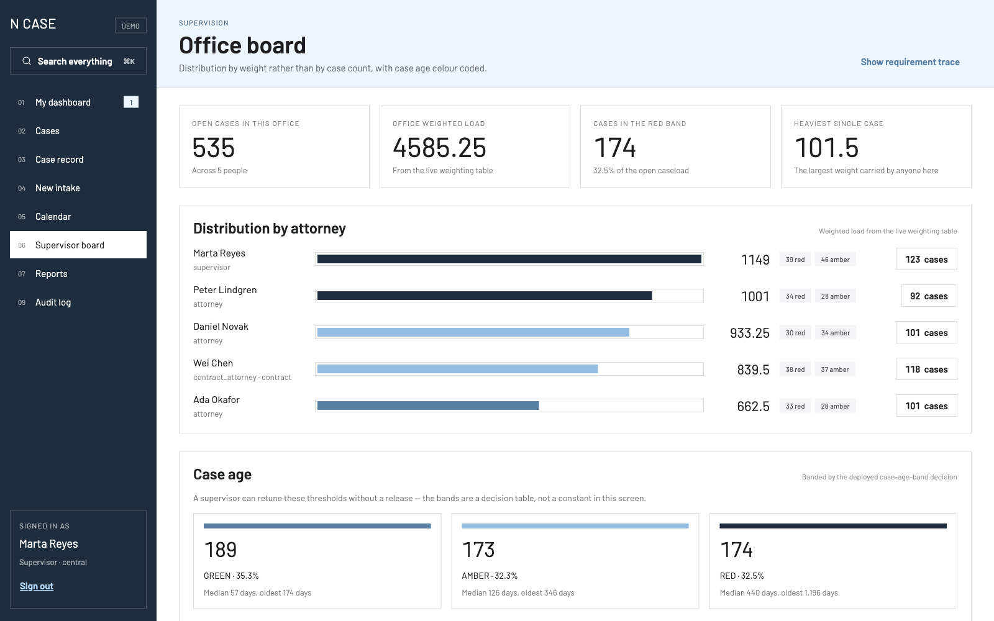
Task: Click the My dashboard notification badge
Action: tap(131, 102)
